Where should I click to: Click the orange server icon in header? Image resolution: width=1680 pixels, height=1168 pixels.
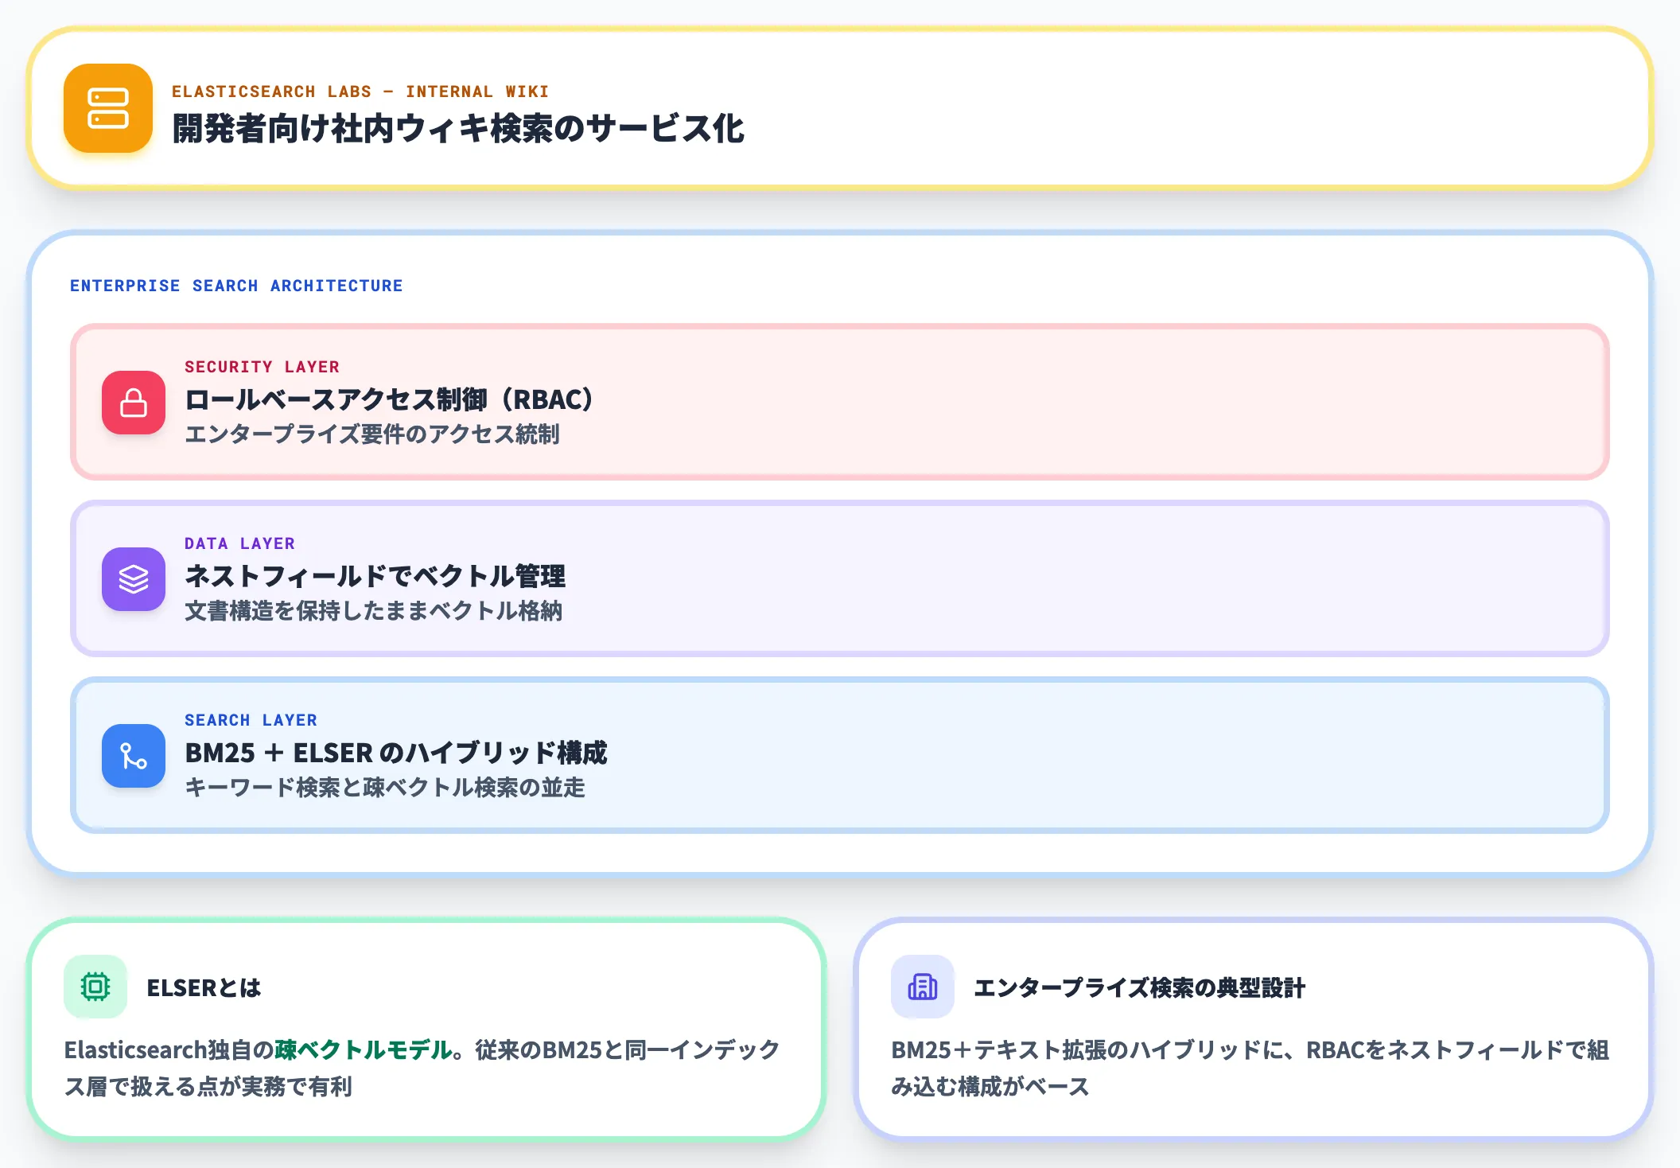108,108
